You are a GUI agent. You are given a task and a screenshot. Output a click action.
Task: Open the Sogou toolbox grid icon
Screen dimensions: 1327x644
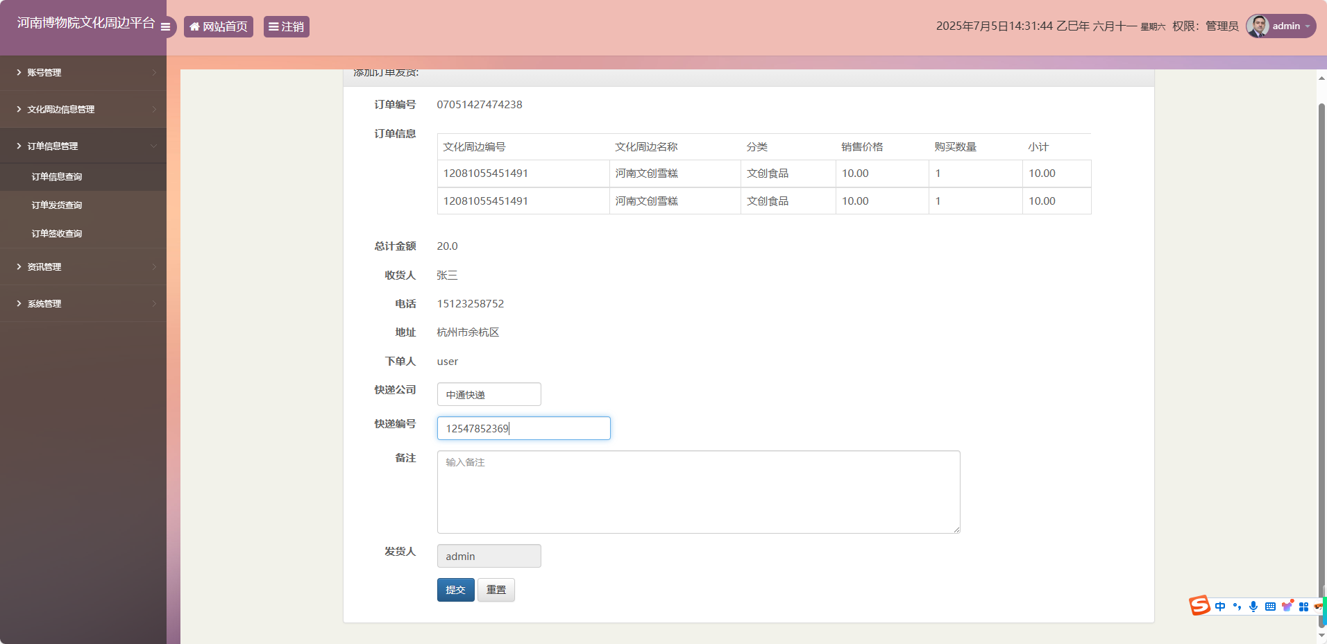(x=1305, y=606)
